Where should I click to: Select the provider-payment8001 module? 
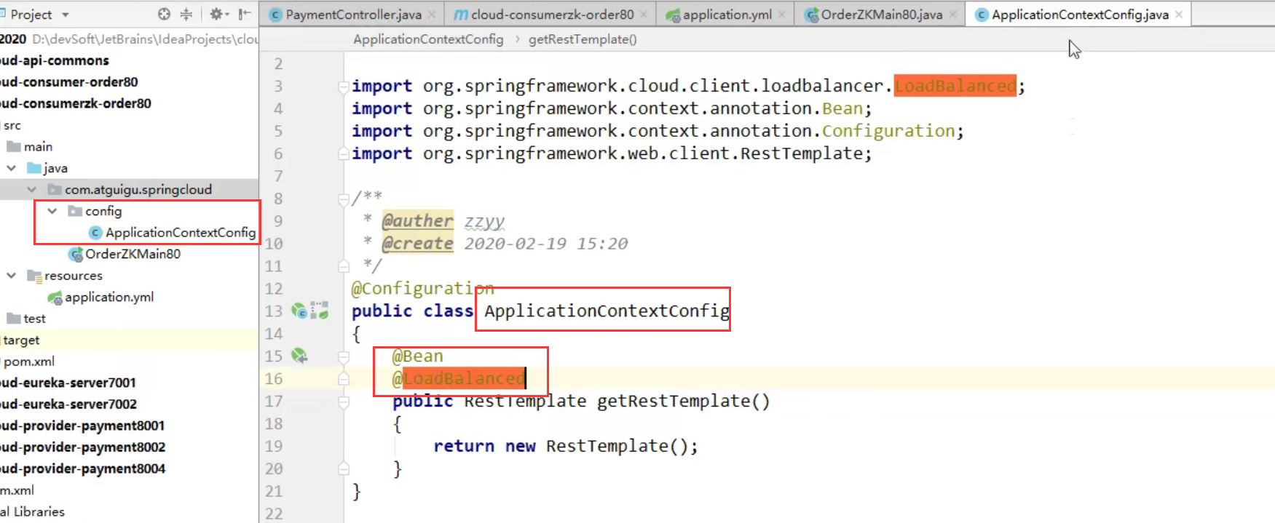click(82, 426)
